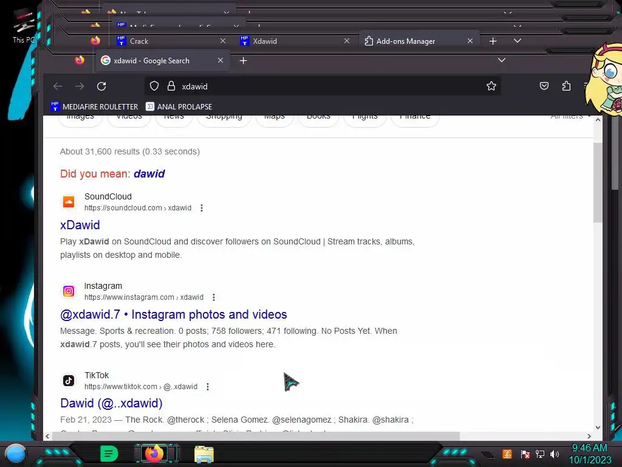Open SoundCloud result options menu
Screen dimensions: 622x467
click(202, 208)
